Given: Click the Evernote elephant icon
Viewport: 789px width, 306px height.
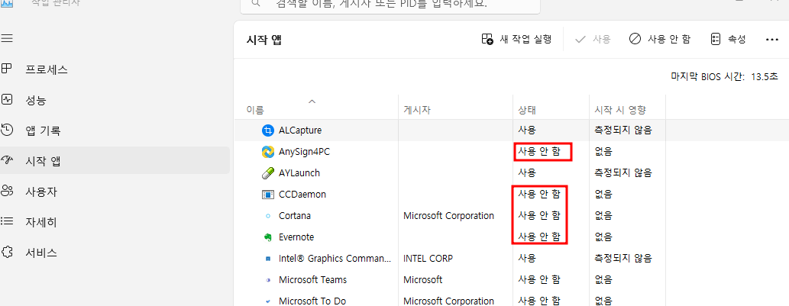Looking at the screenshot, I should point(267,237).
